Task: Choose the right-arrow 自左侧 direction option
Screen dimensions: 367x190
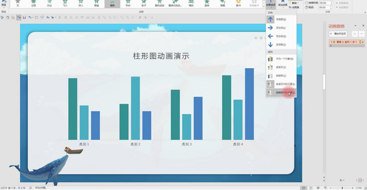Action: [x=281, y=28]
